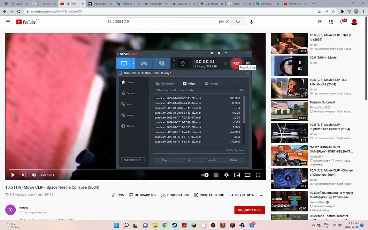Screen dimensions: 368x230
Task: Click ПОДЕЛИТЬСЯ share button
Action: tap(175, 195)
